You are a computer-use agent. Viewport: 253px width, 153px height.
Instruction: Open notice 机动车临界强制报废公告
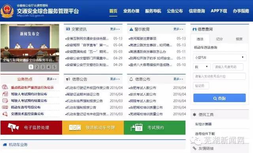[84, 101]
